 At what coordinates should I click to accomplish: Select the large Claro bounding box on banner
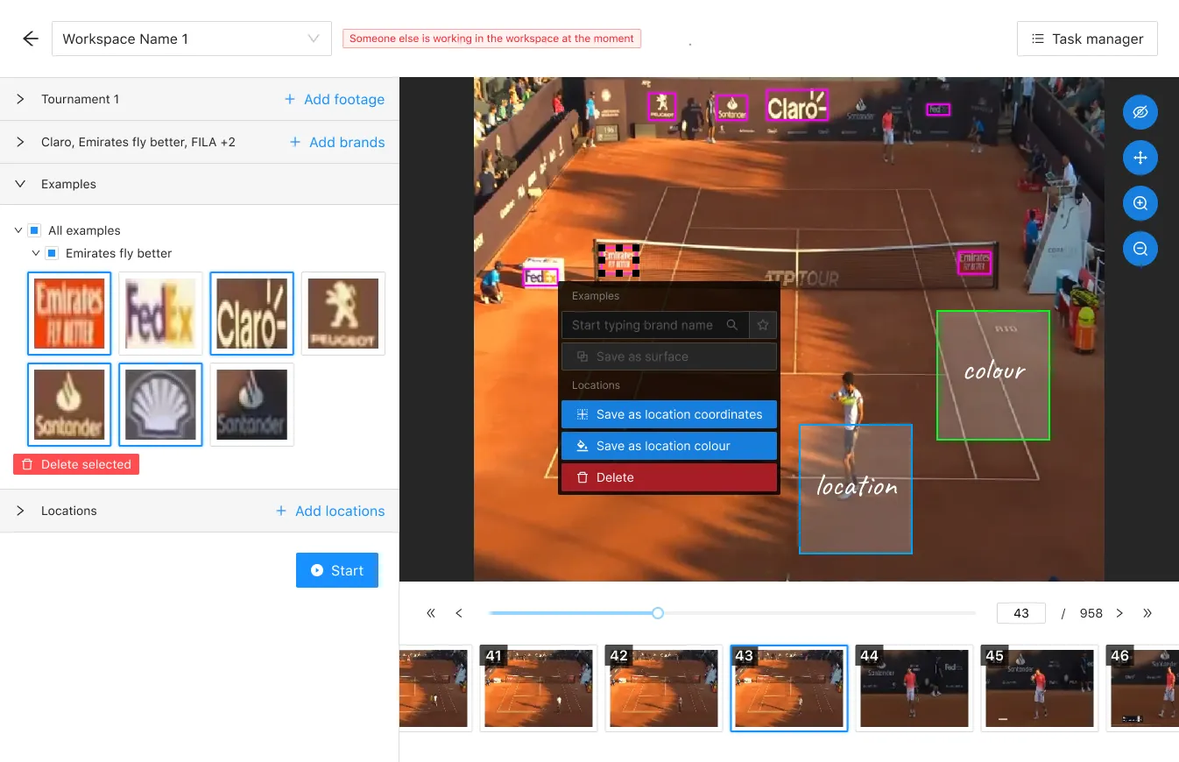pyautogui.click(x=797, y=105)
